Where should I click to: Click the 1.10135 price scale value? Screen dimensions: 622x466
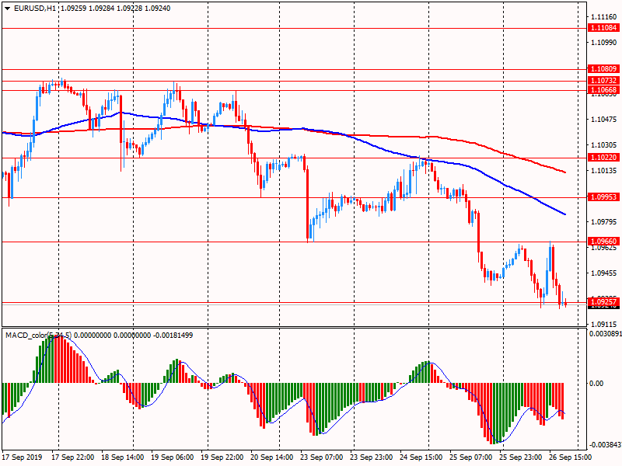(x=604, y=171)
